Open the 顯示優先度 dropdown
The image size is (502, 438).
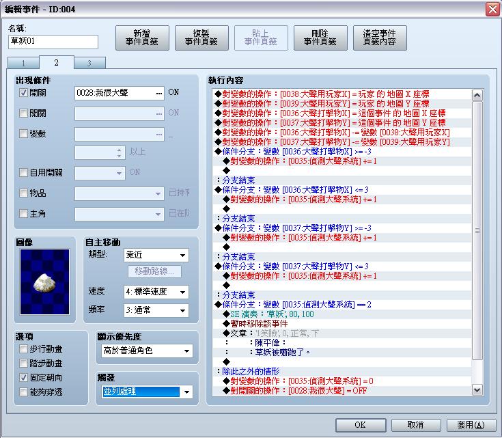148,351
